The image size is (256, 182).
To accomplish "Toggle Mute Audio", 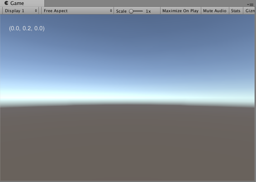I will [x=215, y=11].
